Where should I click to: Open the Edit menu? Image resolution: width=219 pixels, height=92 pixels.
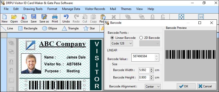pyautogui.click(x=16, y=9)
